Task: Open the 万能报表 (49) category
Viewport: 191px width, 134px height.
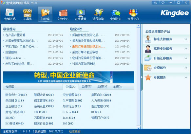Action: pyautogui.click(x=43, y=118)
